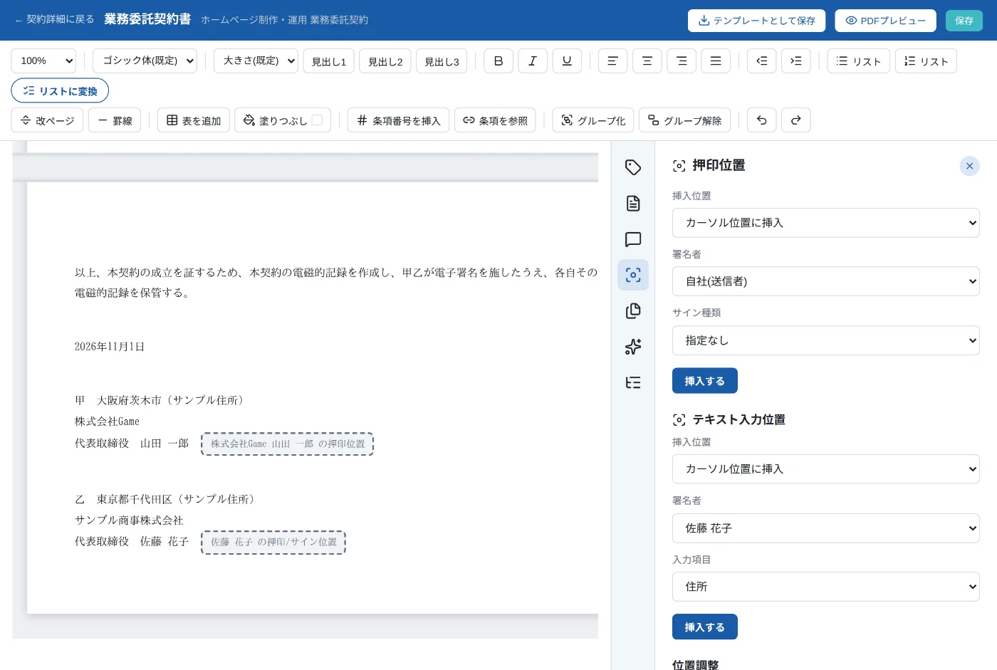Apply 見出し1 heading style
This screenshot has height=670, width=997.
click(329, 61)
